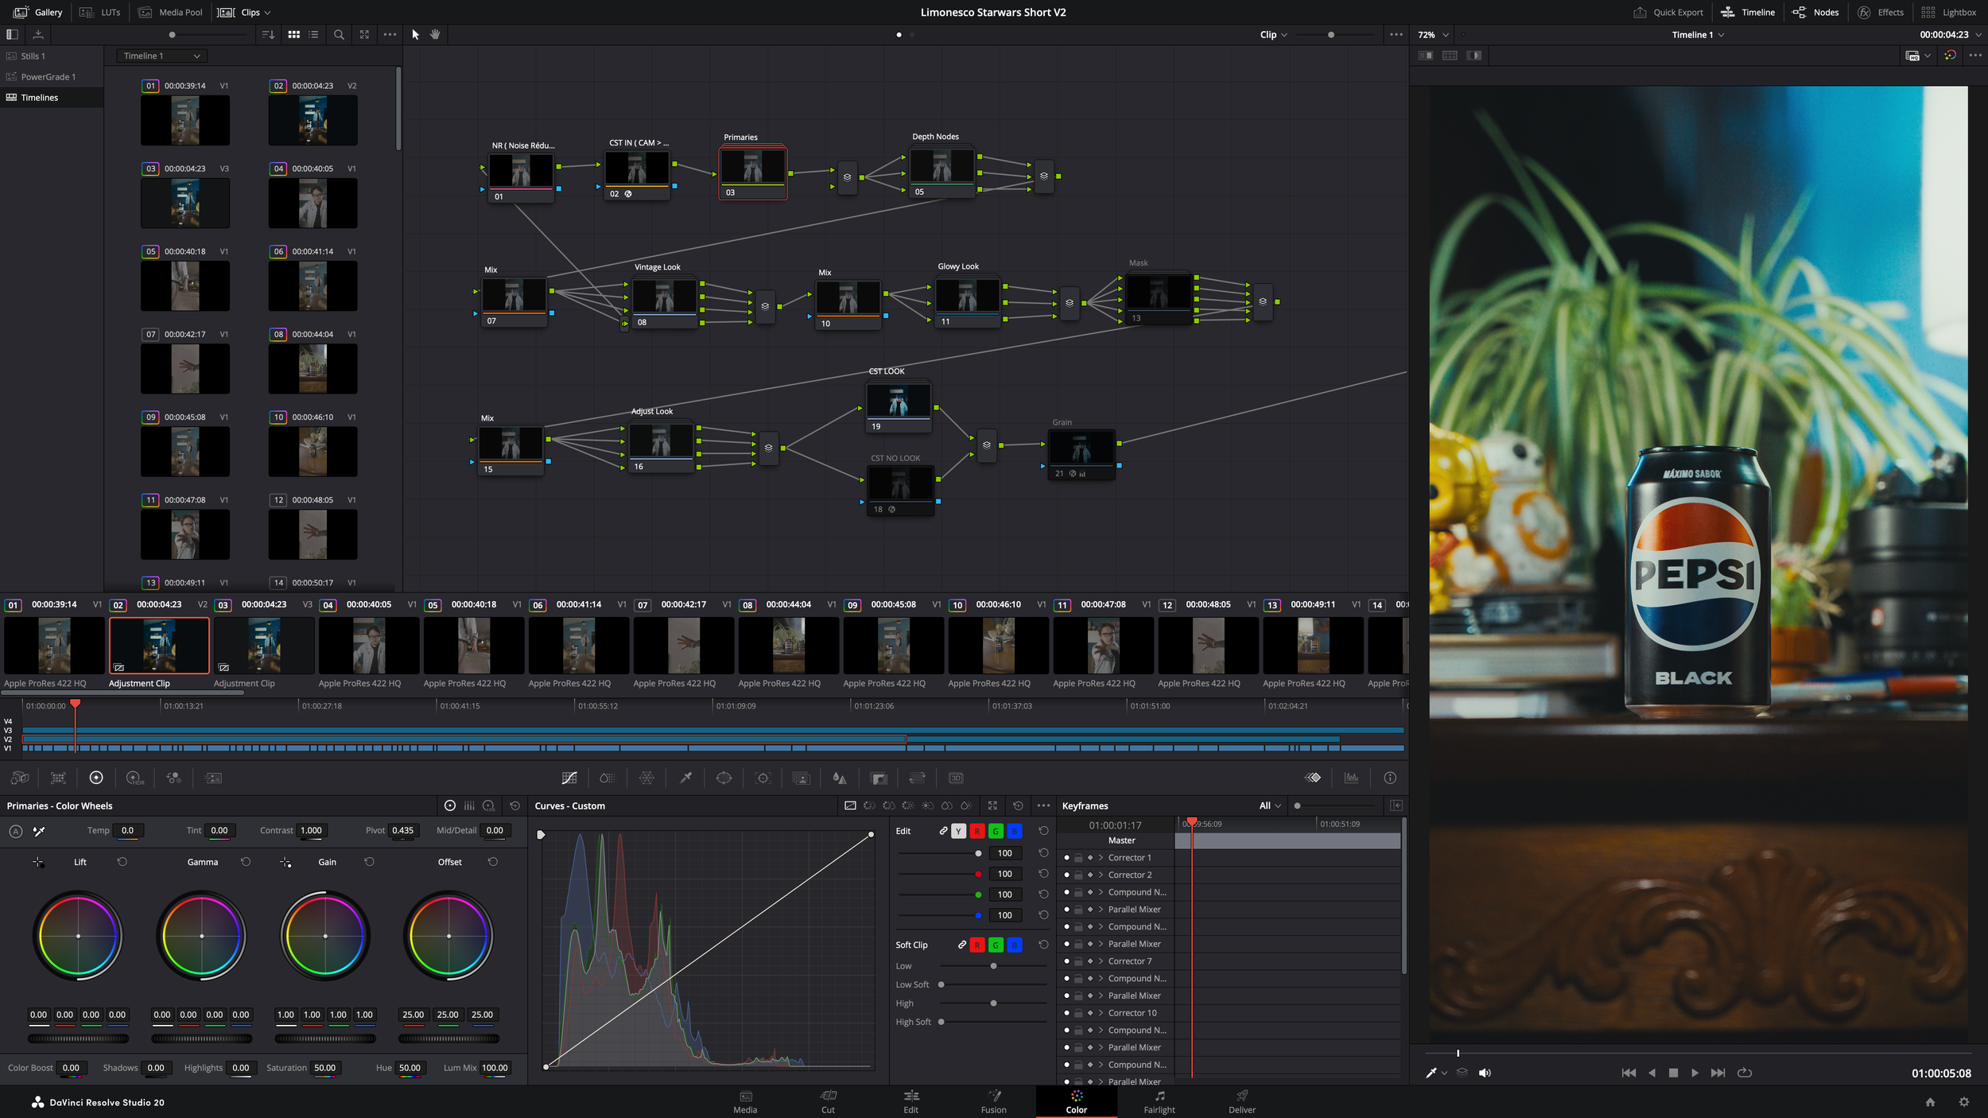
Task: Switch to the Fairlight page
Action: click(1159, 1101)
